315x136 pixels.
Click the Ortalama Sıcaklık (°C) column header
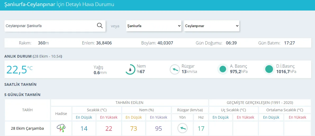285,110
